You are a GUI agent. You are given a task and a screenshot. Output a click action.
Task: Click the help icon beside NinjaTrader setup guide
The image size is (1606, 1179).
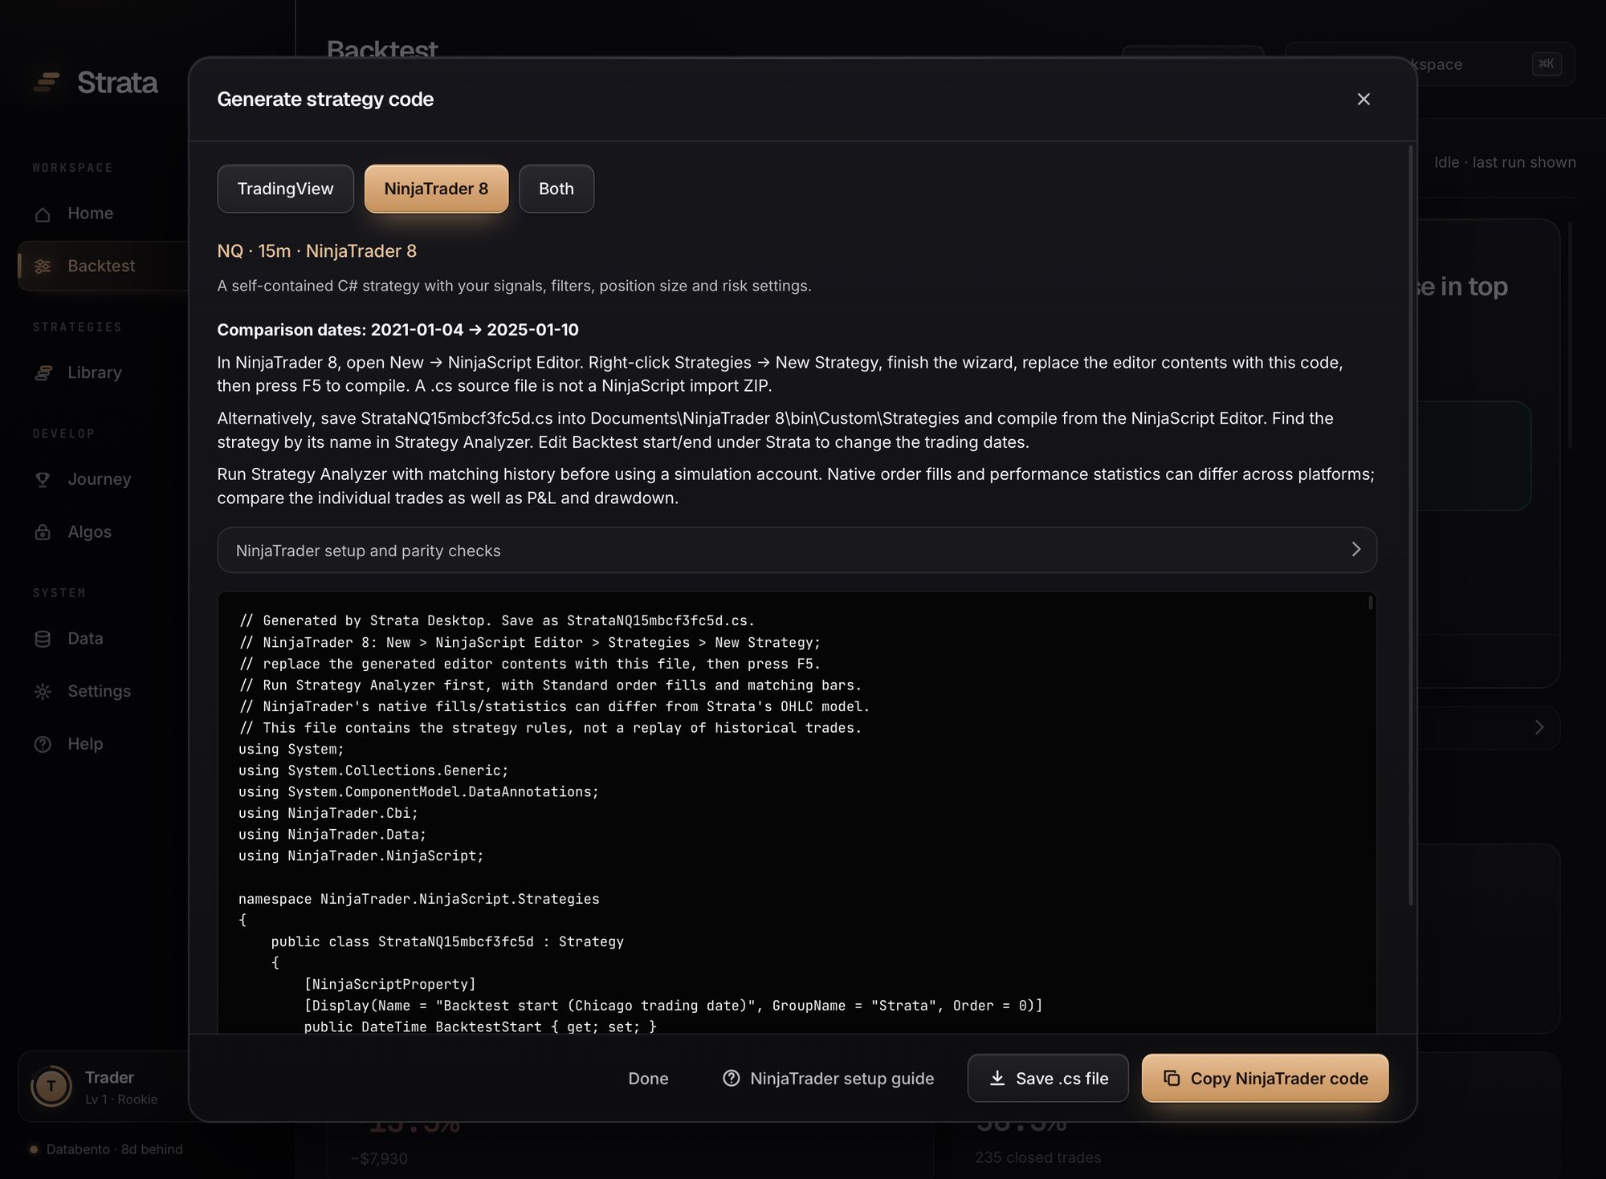click(731, 1079)
